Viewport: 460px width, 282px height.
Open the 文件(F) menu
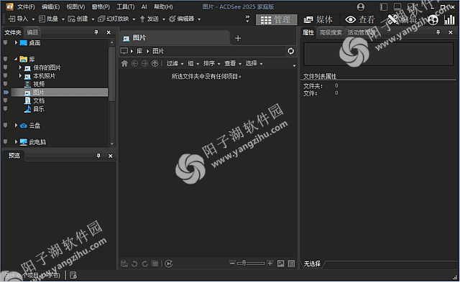tap(26, 6)
